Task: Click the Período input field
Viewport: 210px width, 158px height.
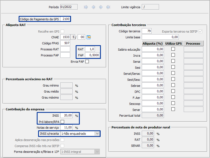Action: coord(69,7)
